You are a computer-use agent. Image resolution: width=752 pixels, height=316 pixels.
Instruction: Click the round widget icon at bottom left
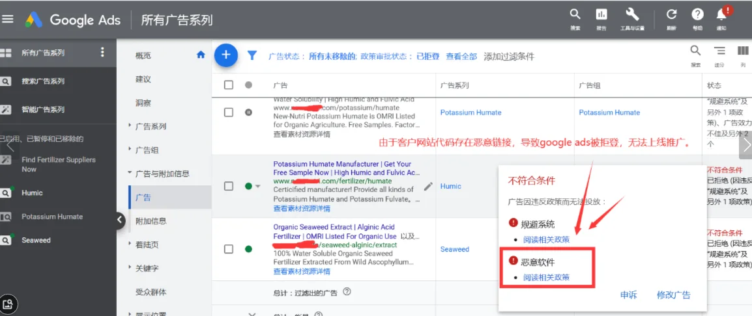pyautogui.click(x=8, y=304)
